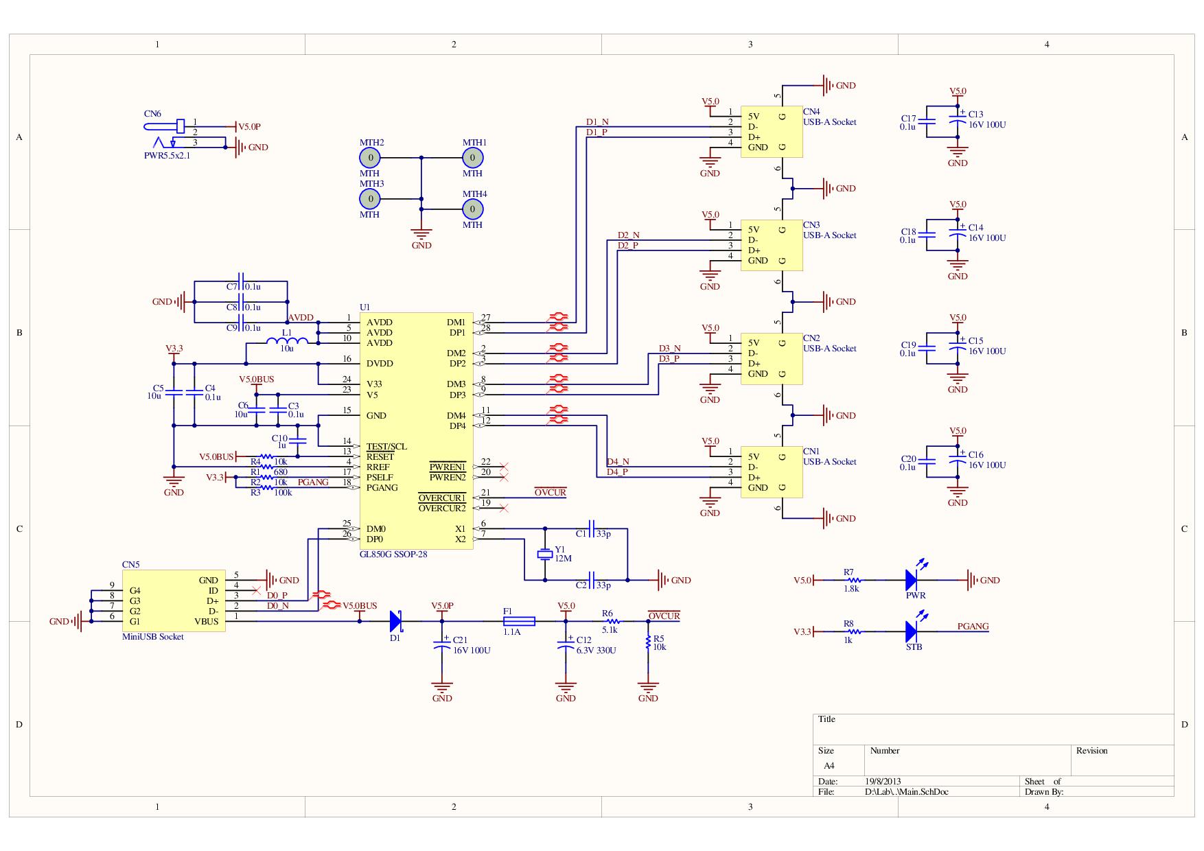This screenshot has width=1204, height=851.
Task: Select the STB LED symbol
Action: pyautogui.click(x=912, y=631)
